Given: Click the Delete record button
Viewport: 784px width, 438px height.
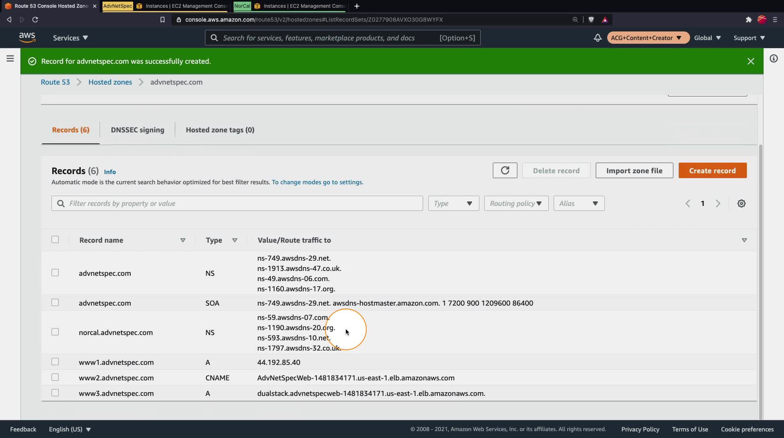Looking at the screenshot, I should [x=556, y=170].
